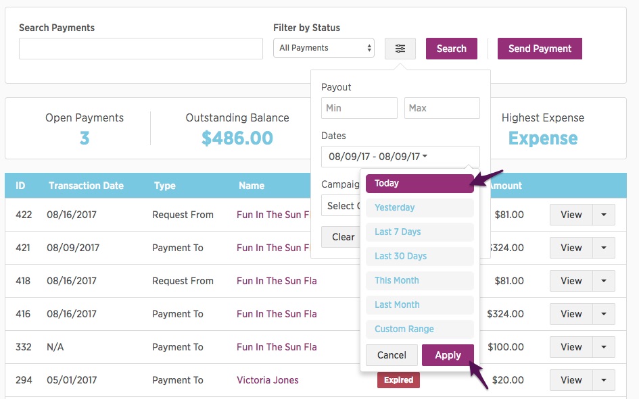Click the purple Search button
639x399 pixels.
point(452,49)
